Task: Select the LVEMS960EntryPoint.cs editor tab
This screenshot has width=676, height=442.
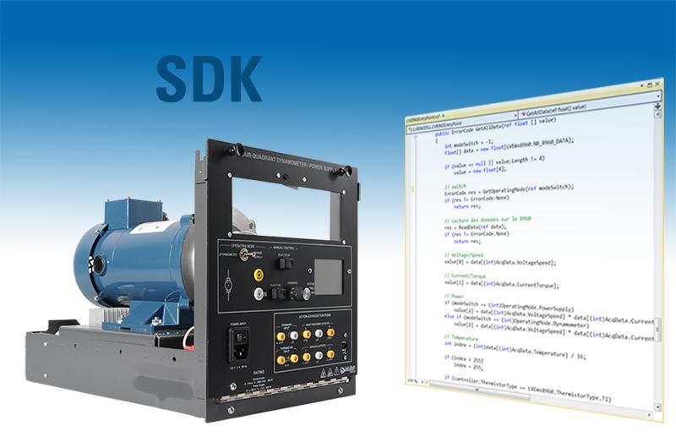Action: click(x=426, y=117)
